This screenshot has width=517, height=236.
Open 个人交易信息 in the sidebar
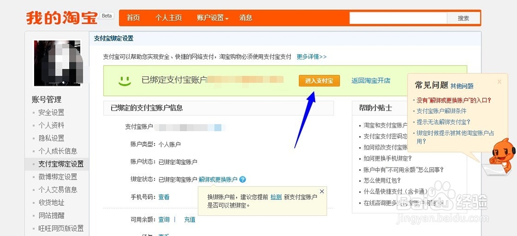[58, 190]
